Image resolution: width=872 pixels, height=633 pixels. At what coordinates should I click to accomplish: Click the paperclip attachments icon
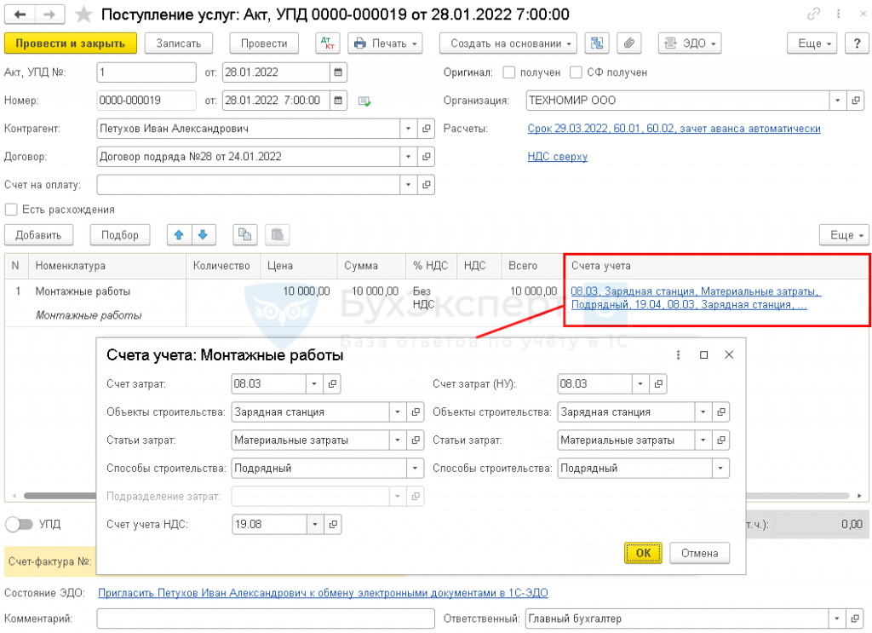click(630, 43)
